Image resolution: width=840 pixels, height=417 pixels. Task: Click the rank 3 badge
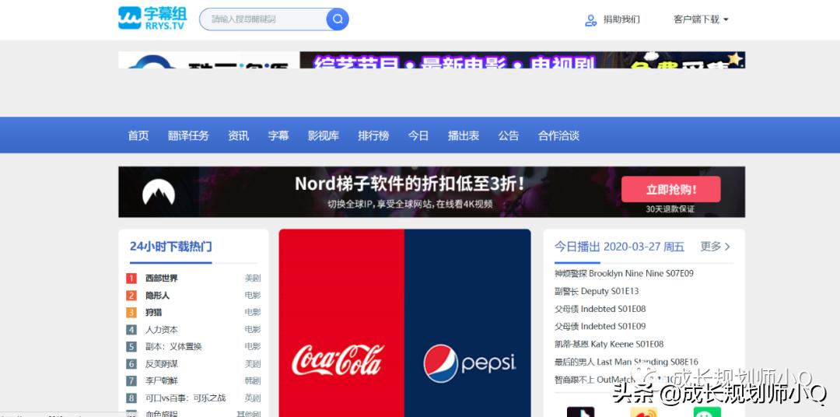[131, 313]
